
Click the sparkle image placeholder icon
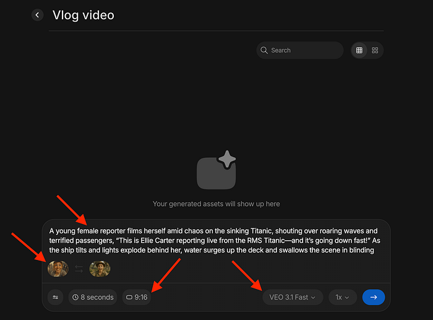click(216, 171)
